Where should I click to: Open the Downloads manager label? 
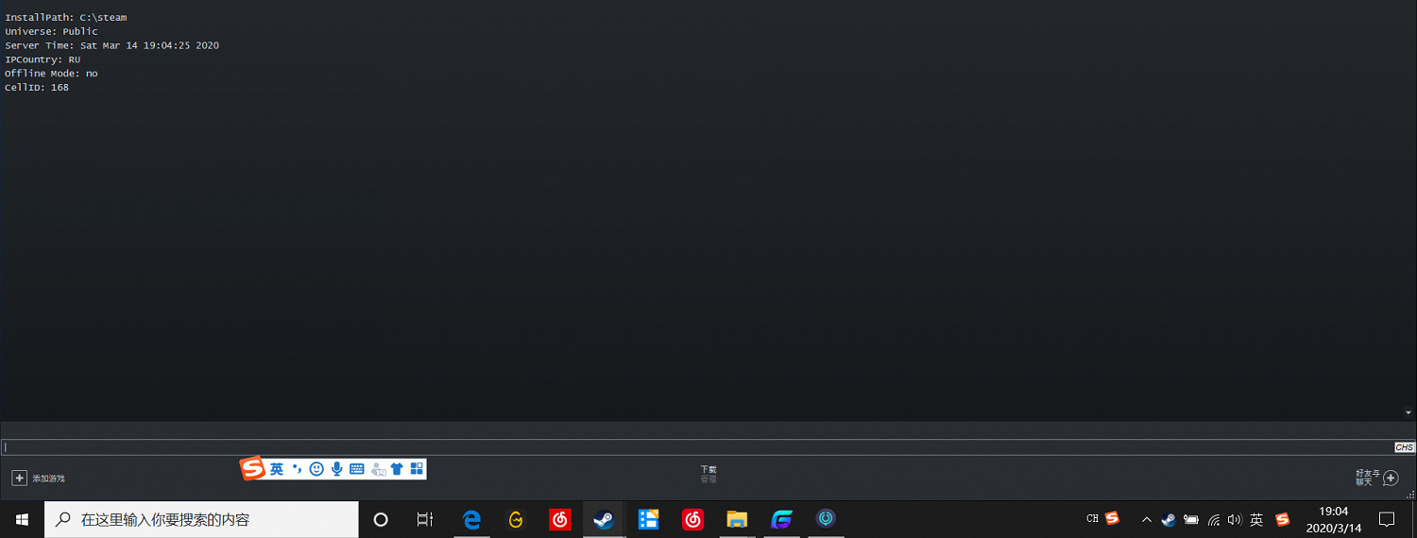[x=708, y=469]
